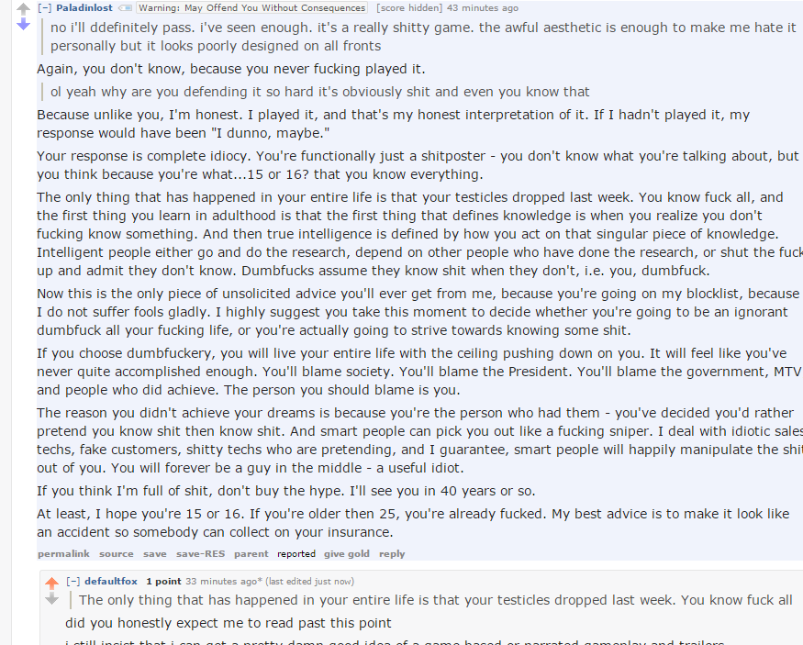Screen dimensions: 803x645
Task: Go to the parent comment
Action: coord(251,553)
